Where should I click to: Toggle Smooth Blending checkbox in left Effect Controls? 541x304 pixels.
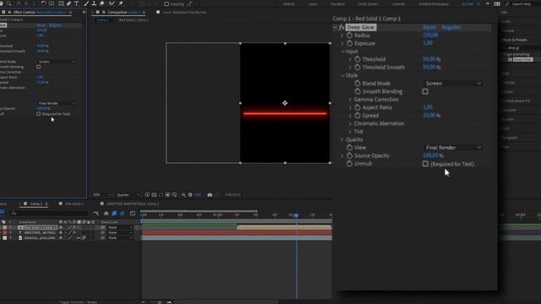[38, 67]
